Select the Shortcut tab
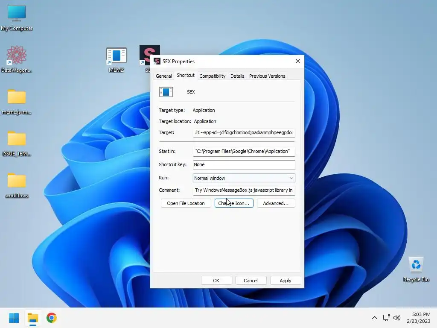437x328 pixels. [x=186, y=75]
